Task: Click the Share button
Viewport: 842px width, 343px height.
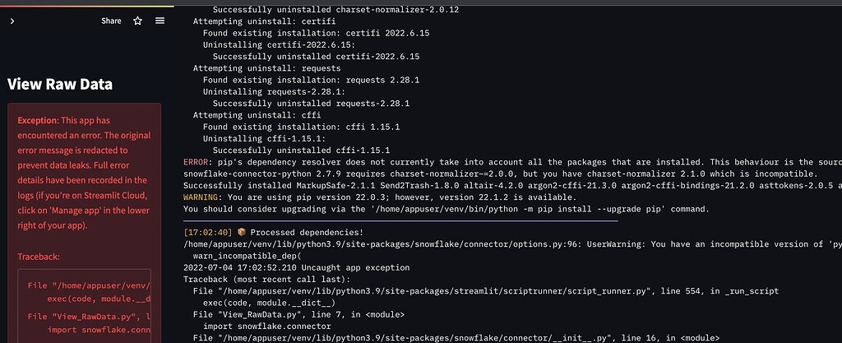Action: point(111,21)
